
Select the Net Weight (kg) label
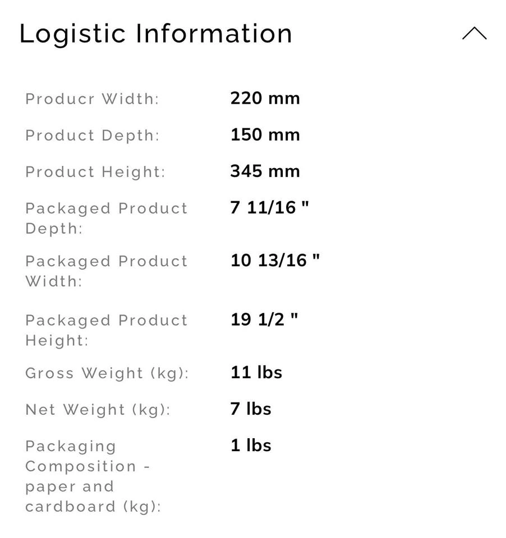[x=98, y=410]
